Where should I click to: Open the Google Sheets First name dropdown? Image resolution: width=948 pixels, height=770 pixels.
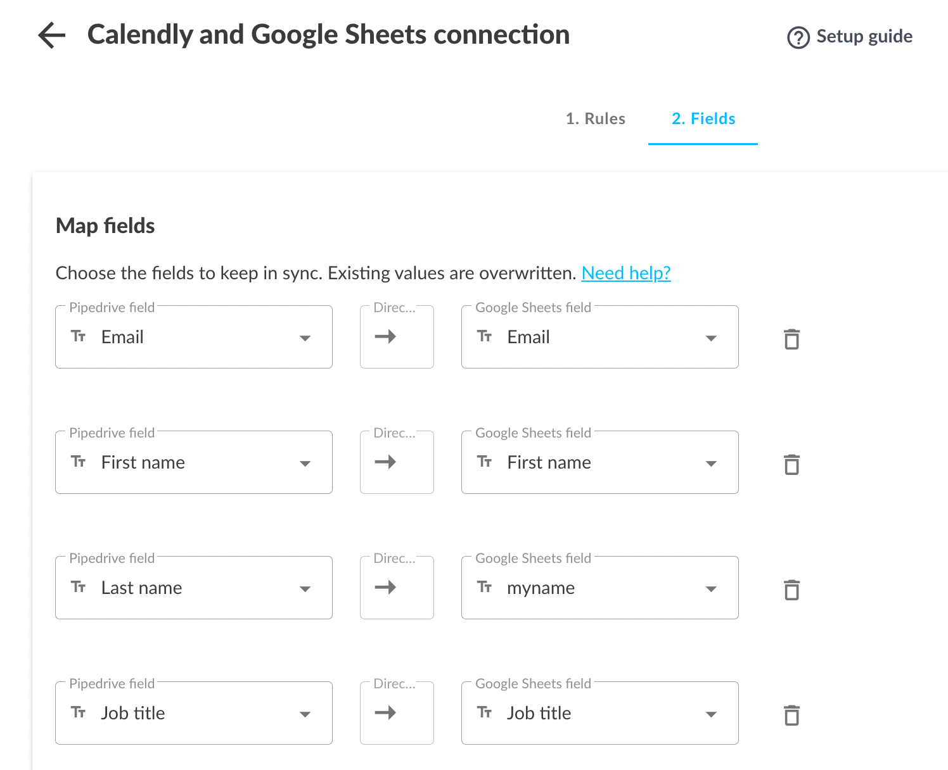(711, 463)
